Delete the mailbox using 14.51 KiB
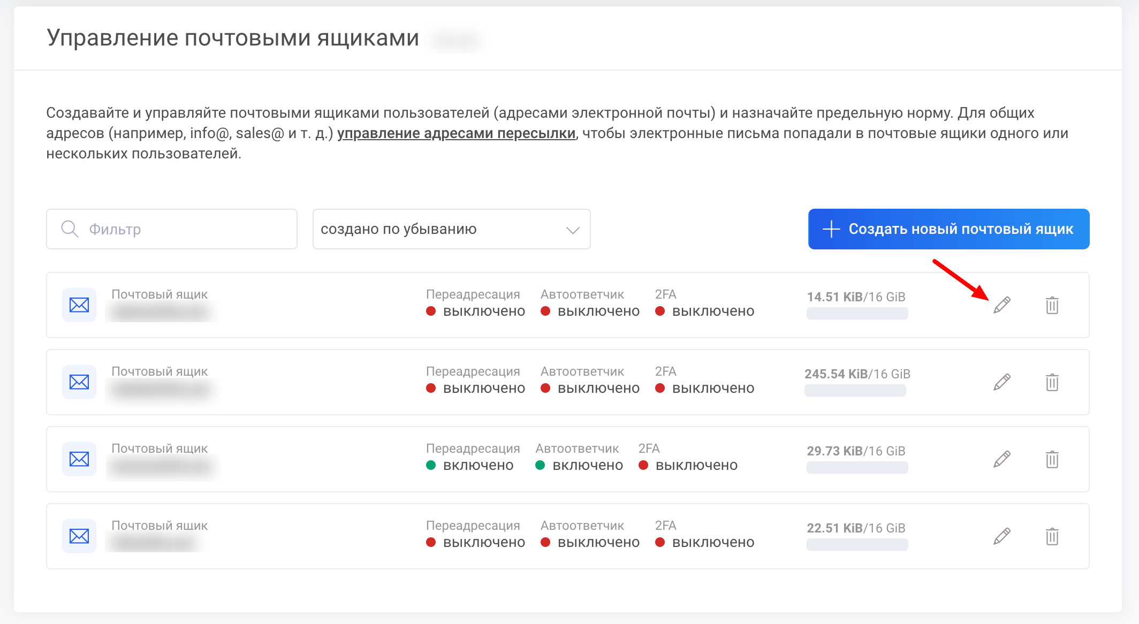The height and width of the screenshot is (624, 1139). coord(1052,305)
